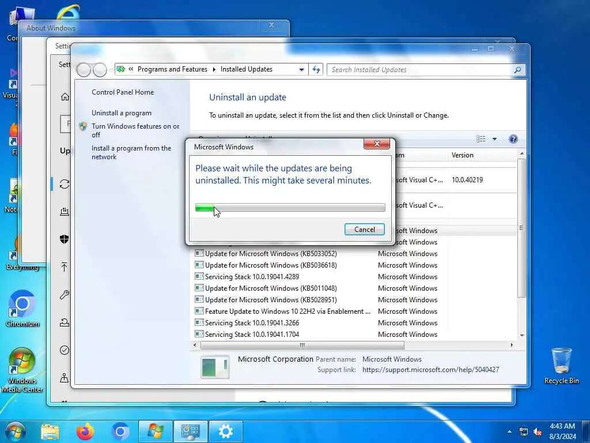This screenshot has width=590, height=443.
Task: Click the green uninstall progress bar
Action: (x=290, y=207)
